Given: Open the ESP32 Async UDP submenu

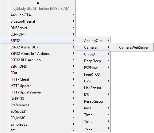Looking at the screenshot, I should click(x=37, y=47).
